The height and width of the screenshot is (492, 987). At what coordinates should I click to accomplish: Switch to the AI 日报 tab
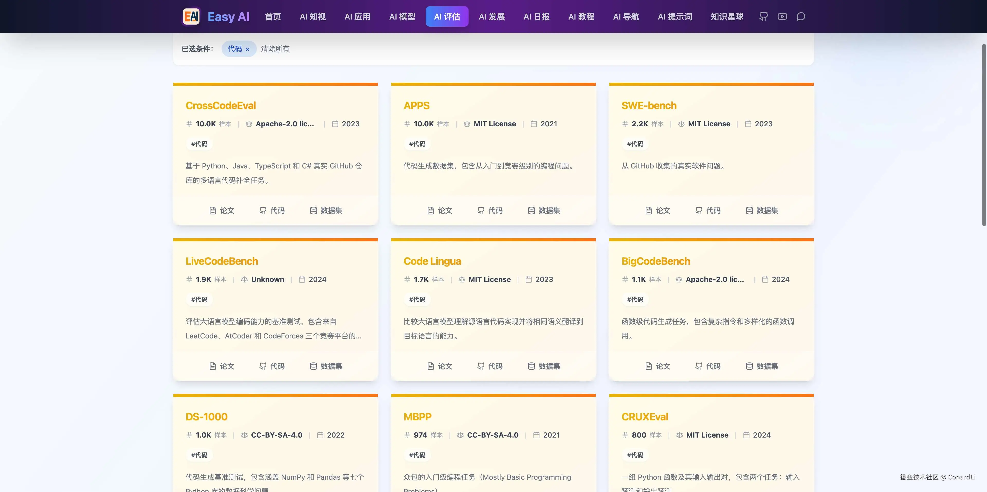[536, 16]
